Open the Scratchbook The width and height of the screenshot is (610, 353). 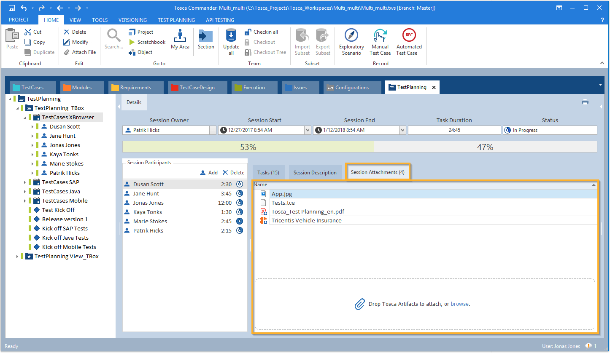click(147, 42)
